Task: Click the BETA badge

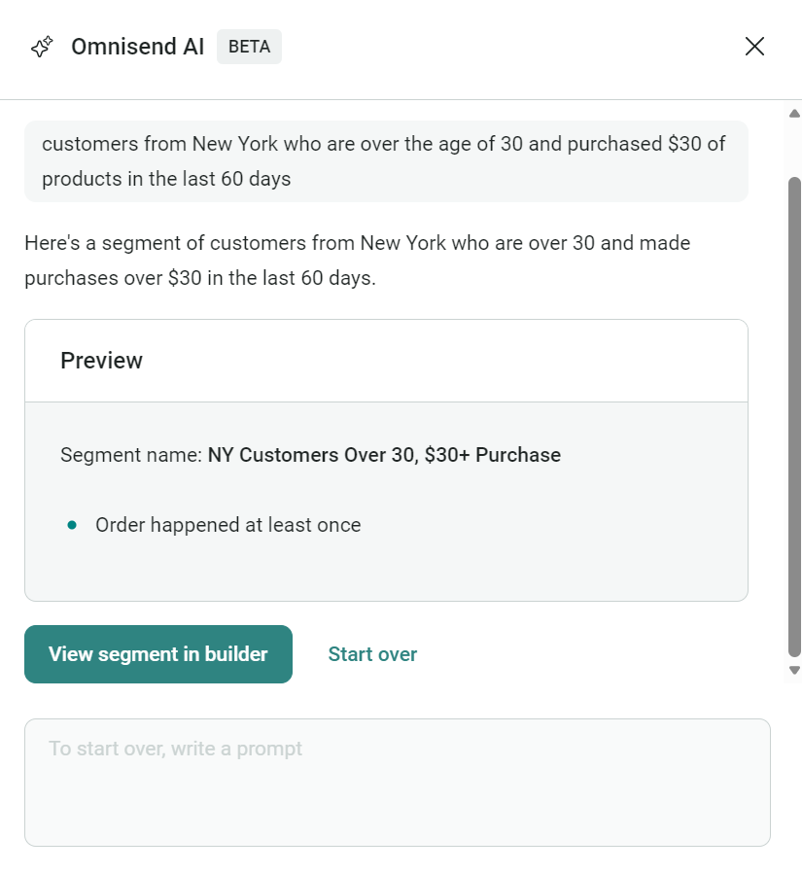Action: coord(249,46)
